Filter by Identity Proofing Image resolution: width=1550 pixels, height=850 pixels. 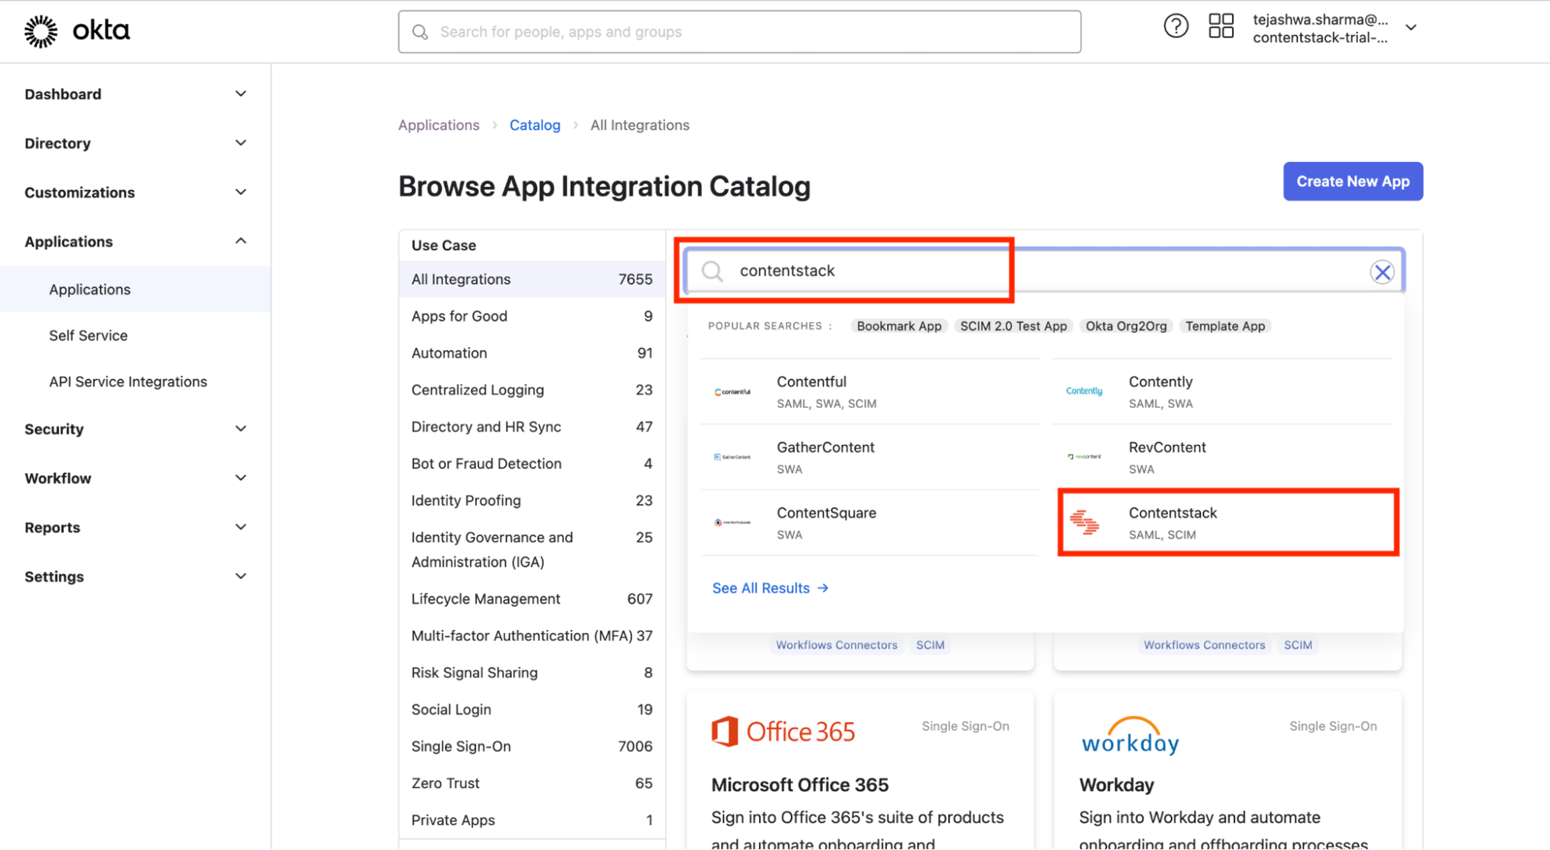point(531,501)
